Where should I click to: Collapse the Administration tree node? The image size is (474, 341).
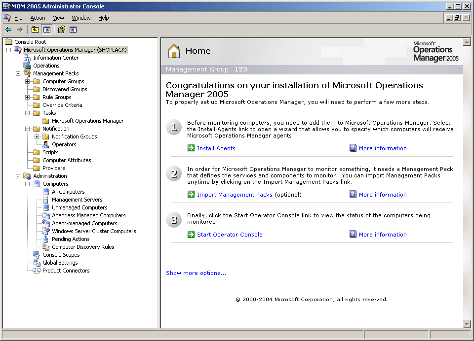coord(18,176)
